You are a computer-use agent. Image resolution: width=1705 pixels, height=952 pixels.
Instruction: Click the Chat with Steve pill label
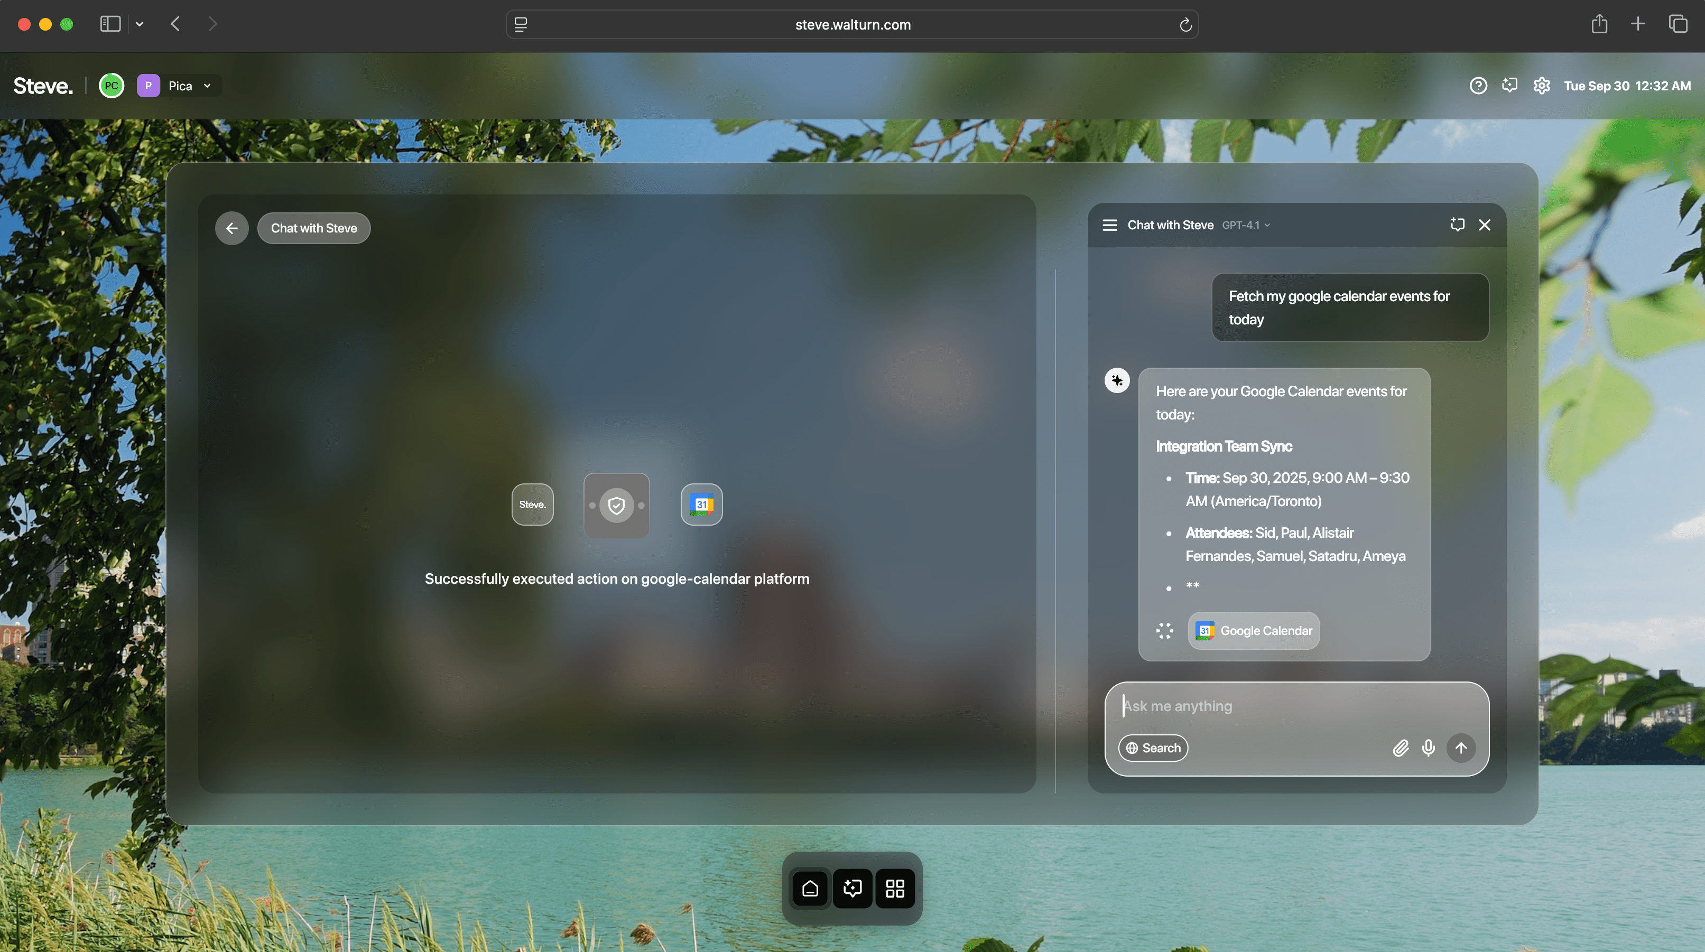(x=314, y=228)
